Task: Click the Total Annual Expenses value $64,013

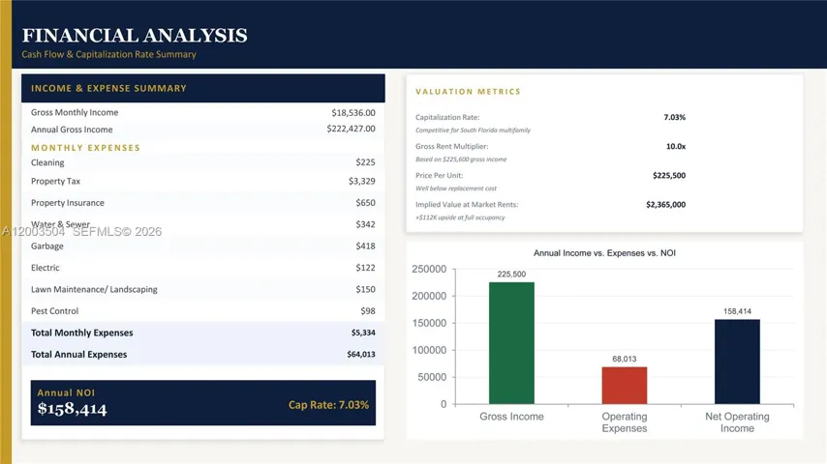Action: pos(362,355)
